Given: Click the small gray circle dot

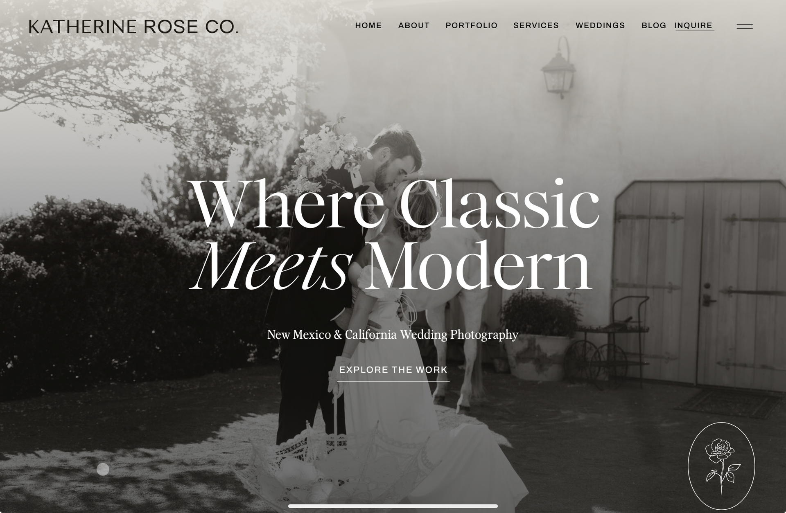Looking at the screenshot, I should [103, 469].
